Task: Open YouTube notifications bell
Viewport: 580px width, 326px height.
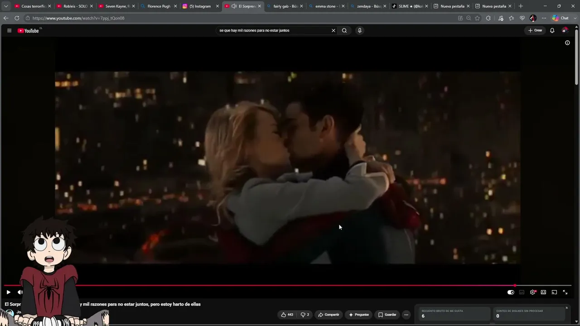Action: (x=552, y=30)
